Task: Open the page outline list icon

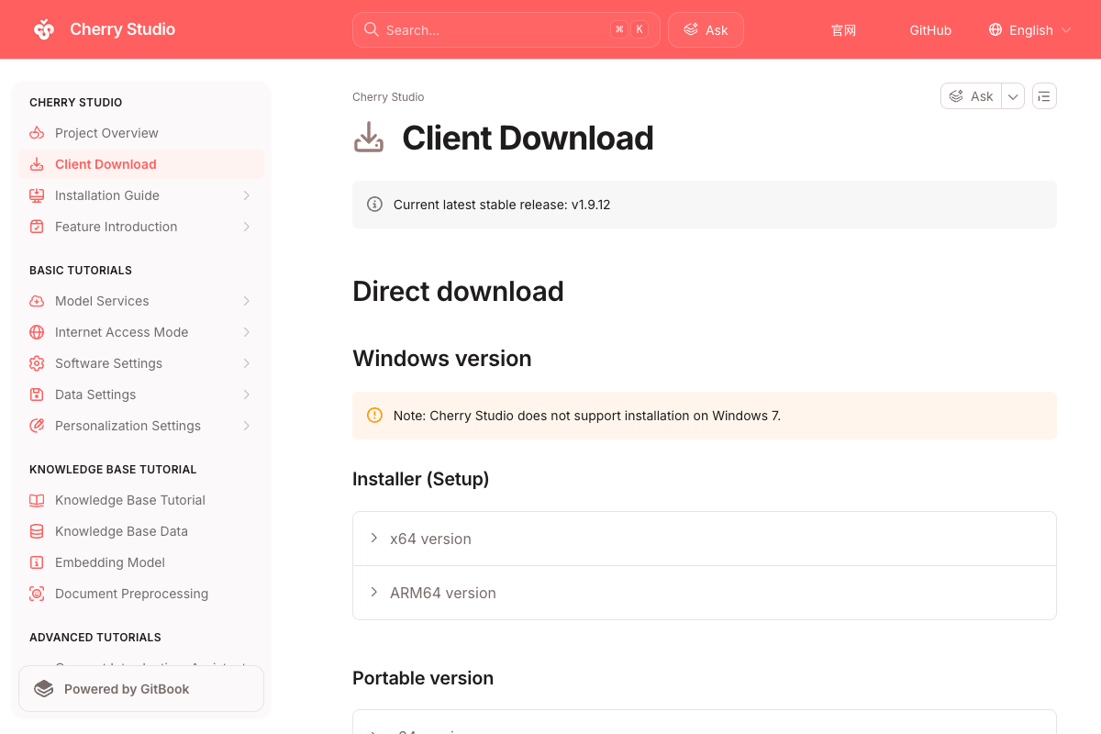Action: (1044, 96)
